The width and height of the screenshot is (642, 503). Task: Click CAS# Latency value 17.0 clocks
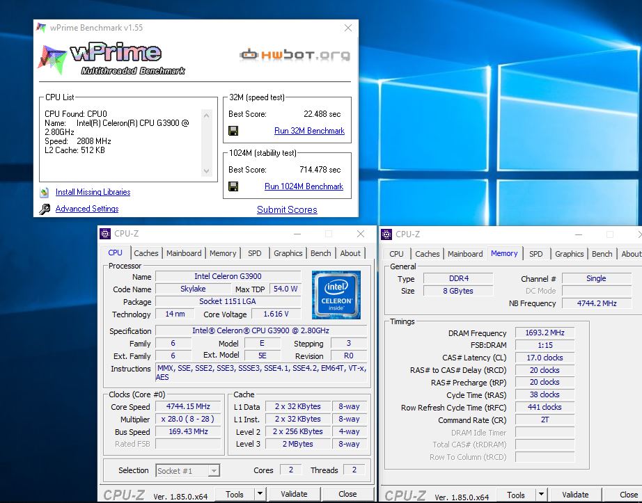pyautogui.click(x=545, y=358)
